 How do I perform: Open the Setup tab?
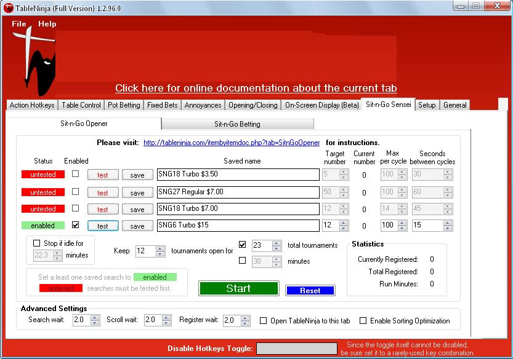pyautogui.click(x=427, y=105)
